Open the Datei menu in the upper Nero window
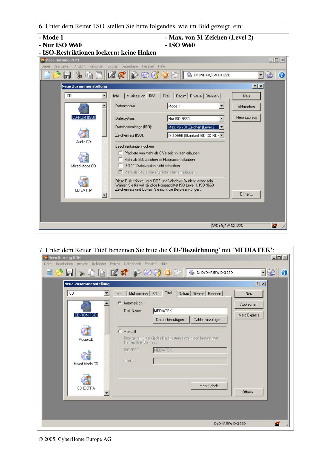The image size is (326, 462). point(46,66)
